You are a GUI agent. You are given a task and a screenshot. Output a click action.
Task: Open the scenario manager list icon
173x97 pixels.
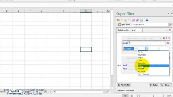click(x=126, y=20)
